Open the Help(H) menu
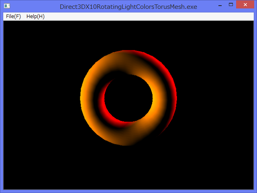257x193 pixels. [x=35, y=16]
